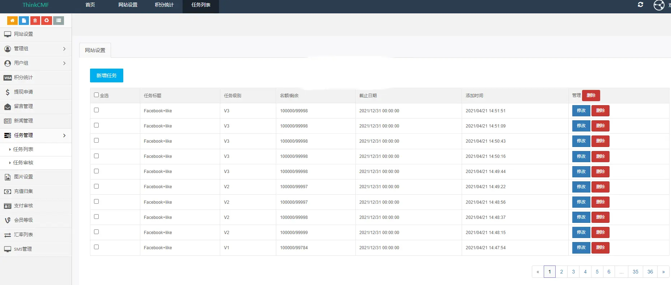Click the orange home icon button
Image resolution: width=671 pixels, height=285 pixels.
[12, 21]
